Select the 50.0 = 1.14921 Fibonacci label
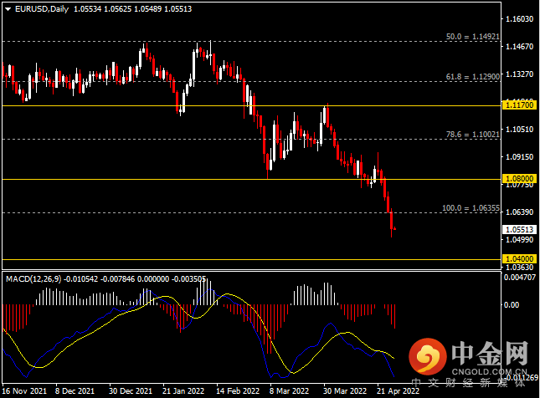Image resolution: width=540 pixels, height=398 pixels. tap(472, 37)
